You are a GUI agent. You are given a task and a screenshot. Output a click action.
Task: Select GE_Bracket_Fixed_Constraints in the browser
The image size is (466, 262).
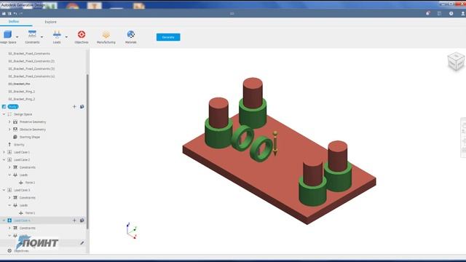tap(29, 53)
